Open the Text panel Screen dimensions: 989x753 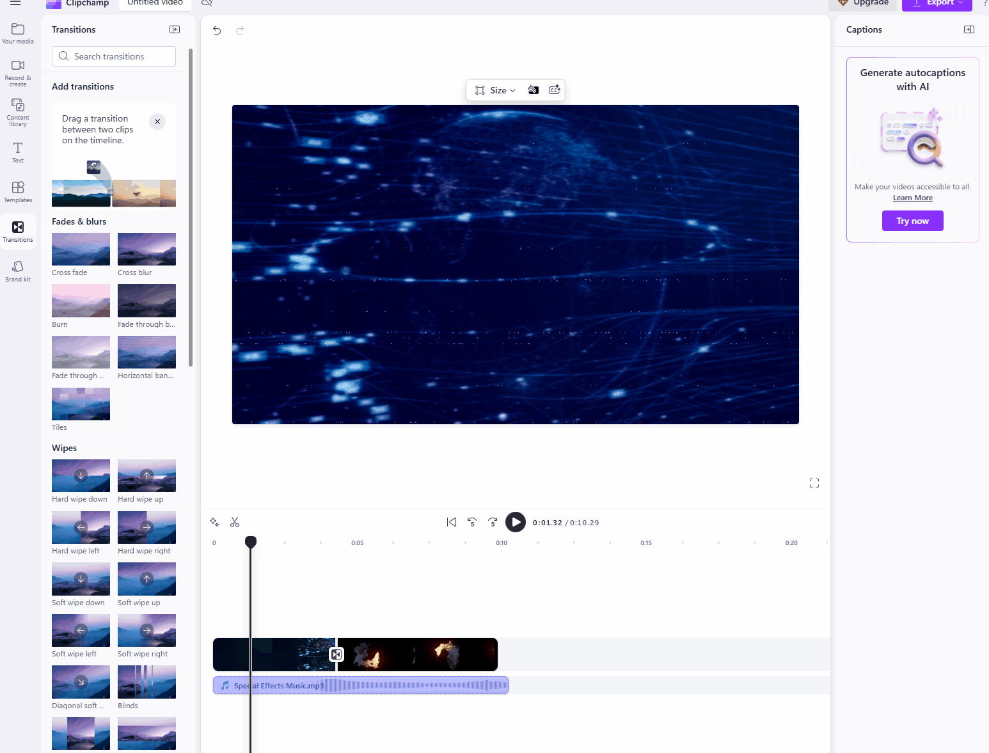tap(17, 152)
